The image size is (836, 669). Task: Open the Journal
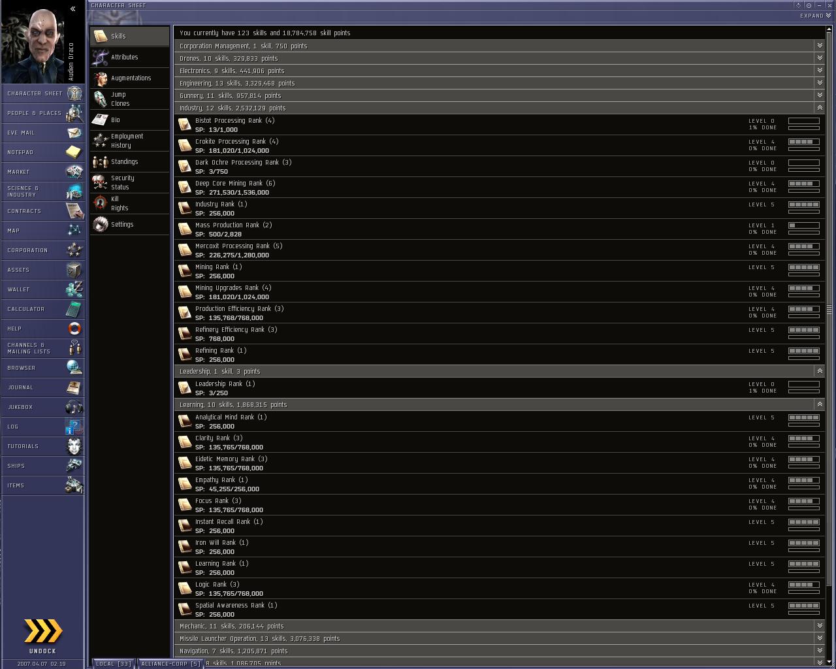click(42, 387)
